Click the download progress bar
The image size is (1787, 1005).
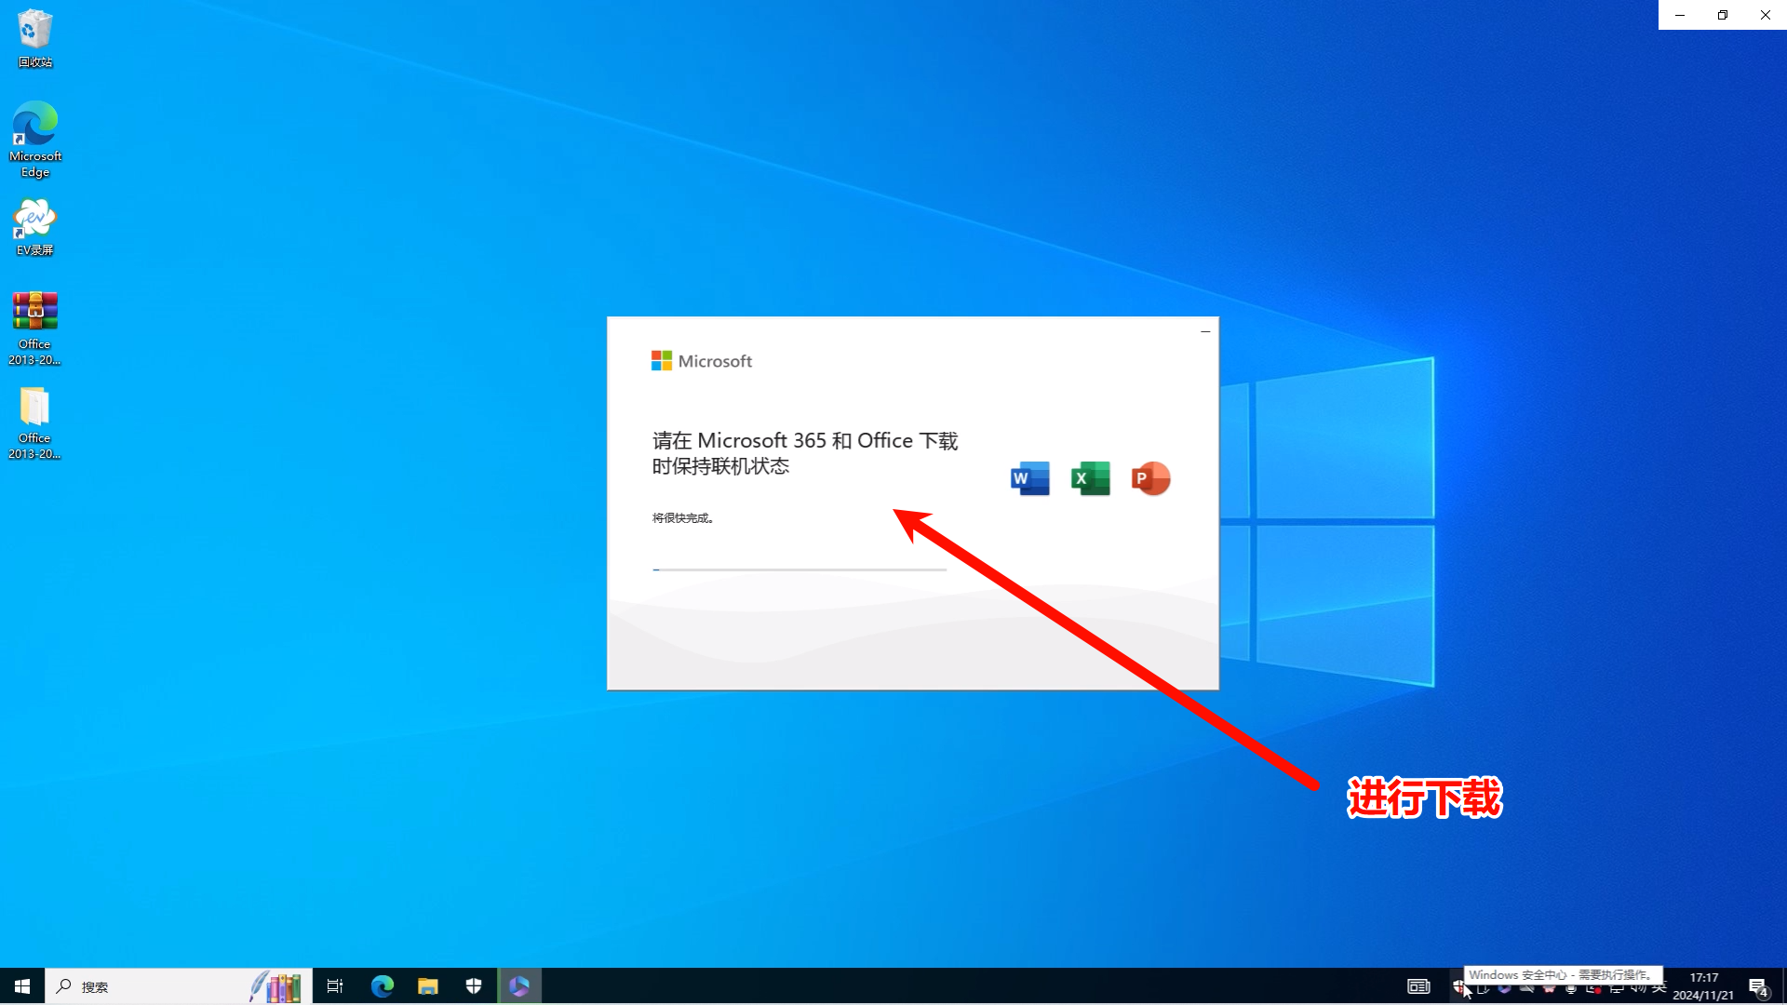pos(799,569)
